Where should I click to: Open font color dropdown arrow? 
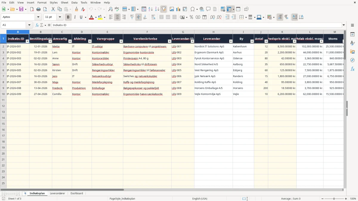click(95, 17)
